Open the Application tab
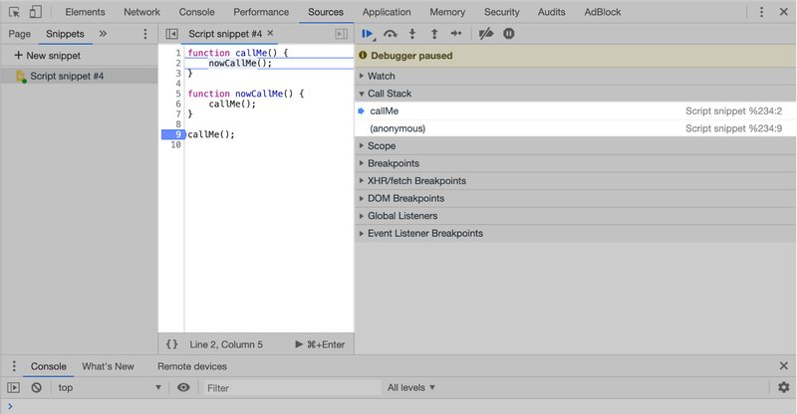The width and height of the screenshot is (797, 414). tap(387, 12)
